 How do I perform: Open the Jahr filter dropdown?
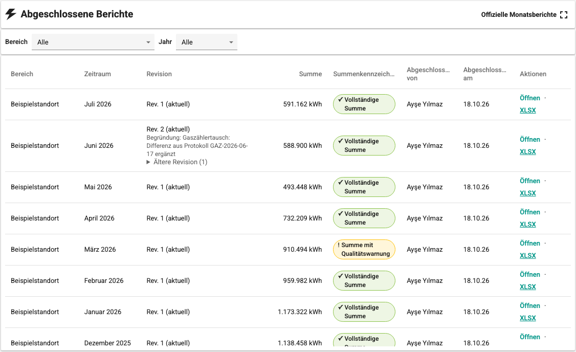pyautogui.click(x=207, y=42)
